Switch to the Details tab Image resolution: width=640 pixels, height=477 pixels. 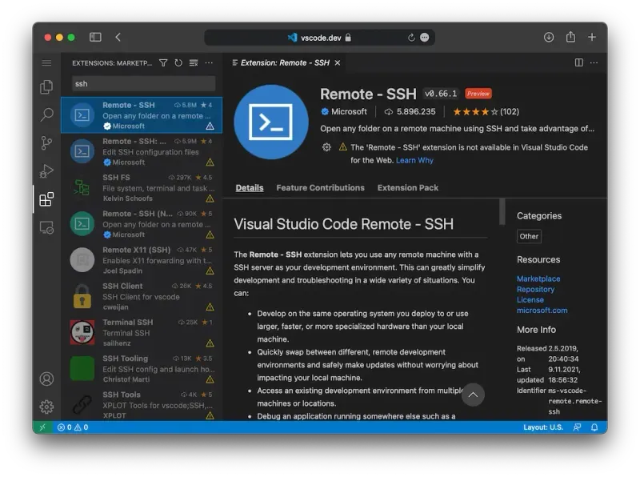tap(250, 188)
